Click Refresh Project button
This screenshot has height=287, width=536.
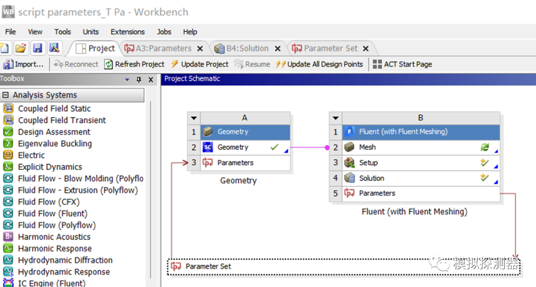click(x=134, y=64)
